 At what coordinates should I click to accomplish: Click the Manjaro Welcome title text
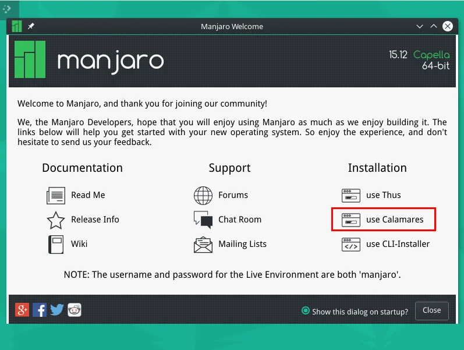tap(232, 27)
